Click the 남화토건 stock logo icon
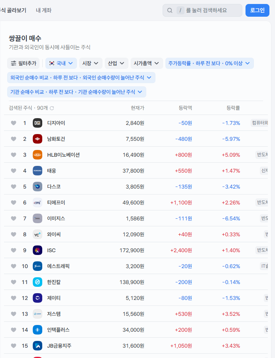 (37, 139)
